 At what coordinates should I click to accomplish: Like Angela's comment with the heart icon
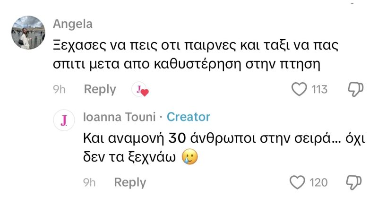tap(300, 89)
